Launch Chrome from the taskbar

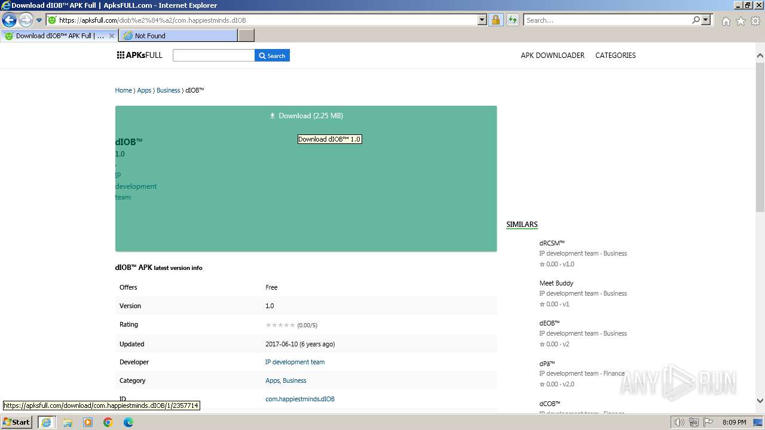[108, 422]
